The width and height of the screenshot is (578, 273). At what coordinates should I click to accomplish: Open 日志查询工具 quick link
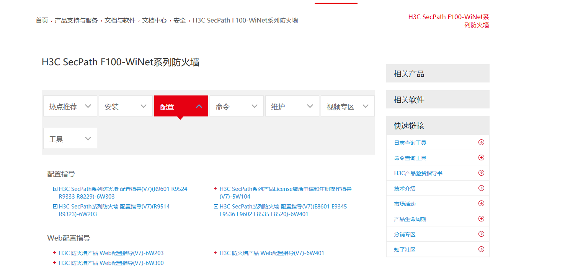[x=410, y=143]
